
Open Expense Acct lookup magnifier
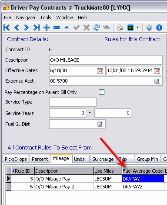point(157,81)
